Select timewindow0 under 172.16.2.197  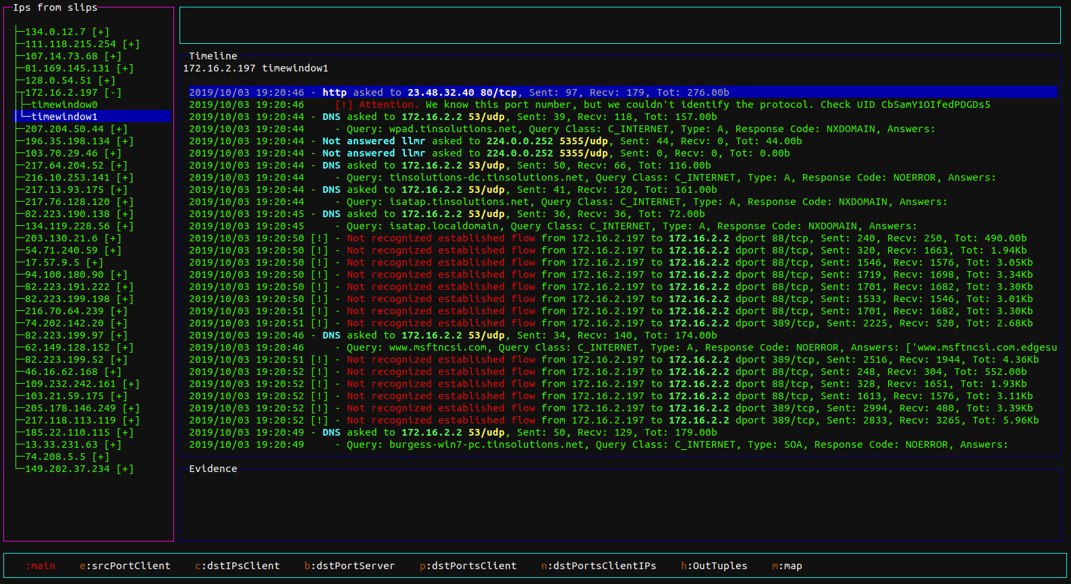coord(64,105)
